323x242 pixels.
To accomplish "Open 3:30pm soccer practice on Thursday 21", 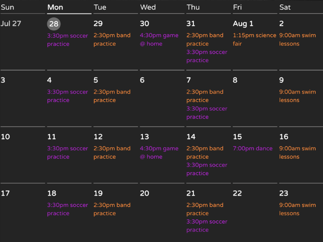I will (207, 226).
